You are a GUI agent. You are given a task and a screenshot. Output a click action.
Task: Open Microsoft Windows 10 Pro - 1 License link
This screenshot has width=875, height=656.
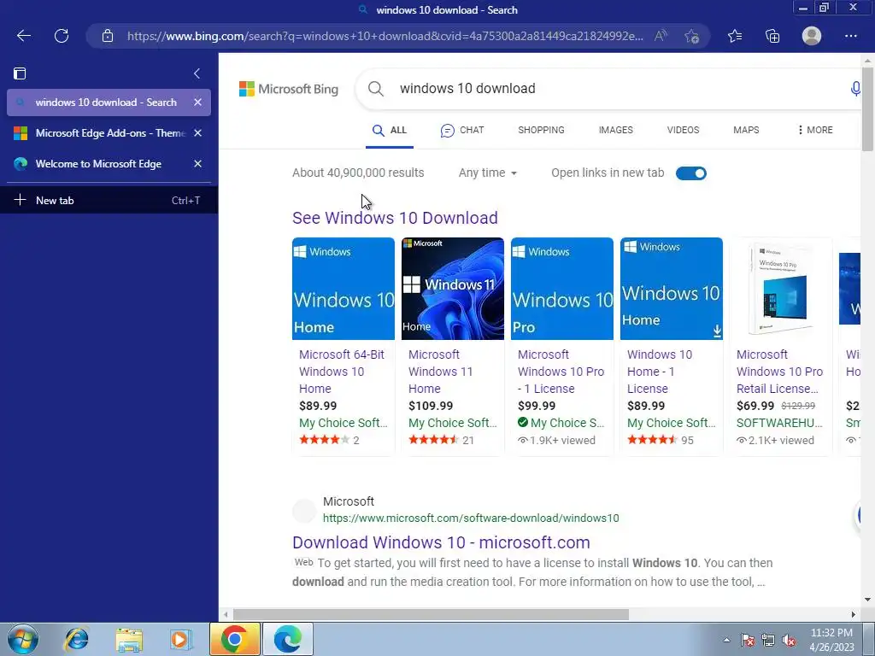pyautogui.click(x=561, y=372)
